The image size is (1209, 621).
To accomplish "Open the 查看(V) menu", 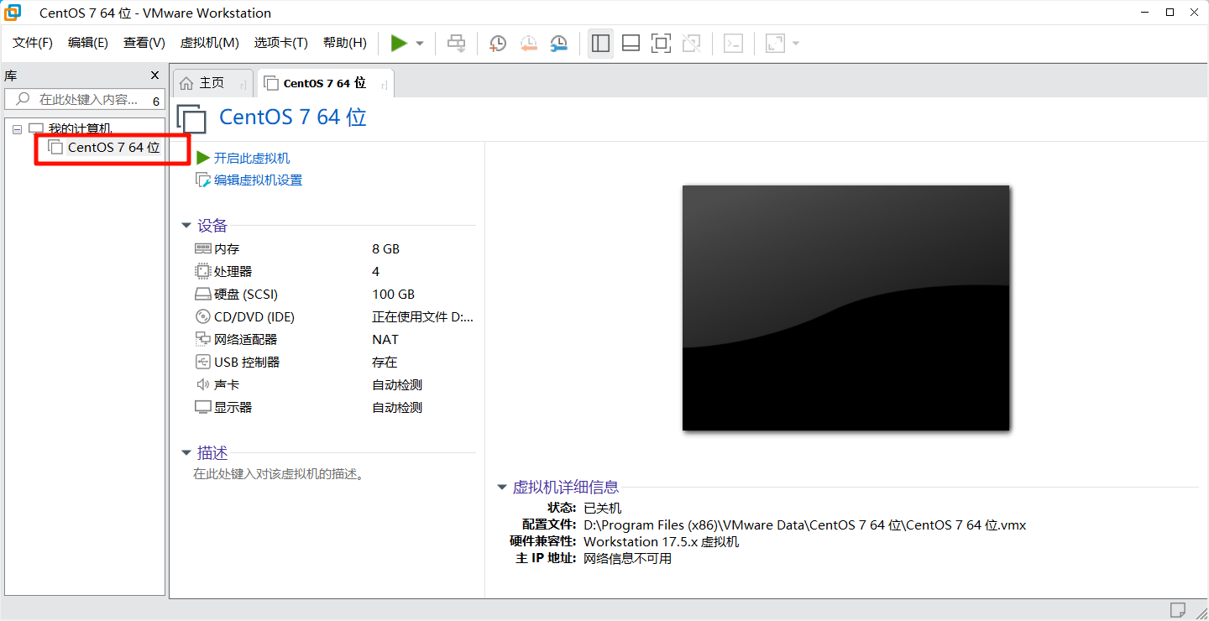I will (x=144, y=43).
